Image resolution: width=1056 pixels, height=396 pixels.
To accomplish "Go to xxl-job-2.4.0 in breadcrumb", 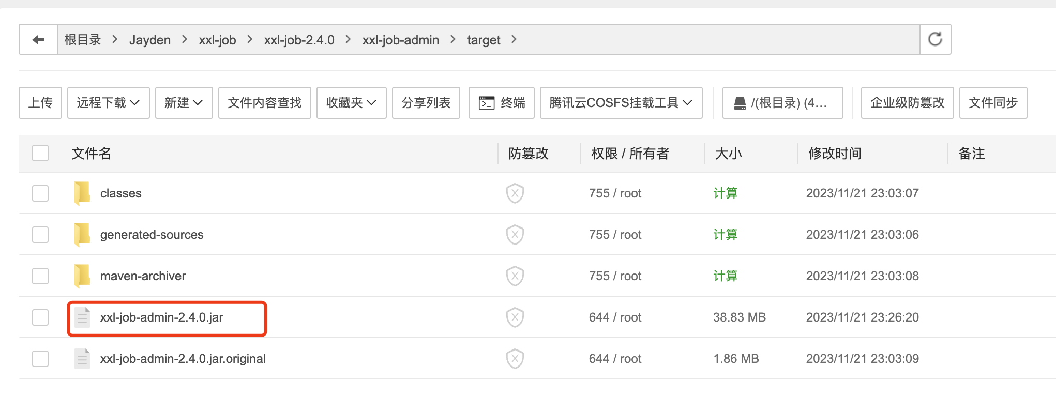I will (299, 39).
